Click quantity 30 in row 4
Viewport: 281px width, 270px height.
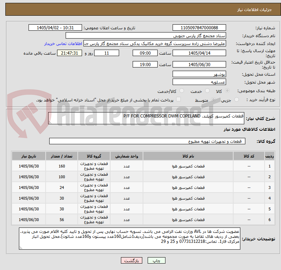click(x=62, y=198)
